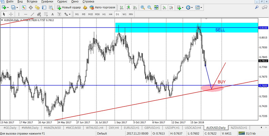
Task: Open the Market Watch window icon
Action: 24,7
